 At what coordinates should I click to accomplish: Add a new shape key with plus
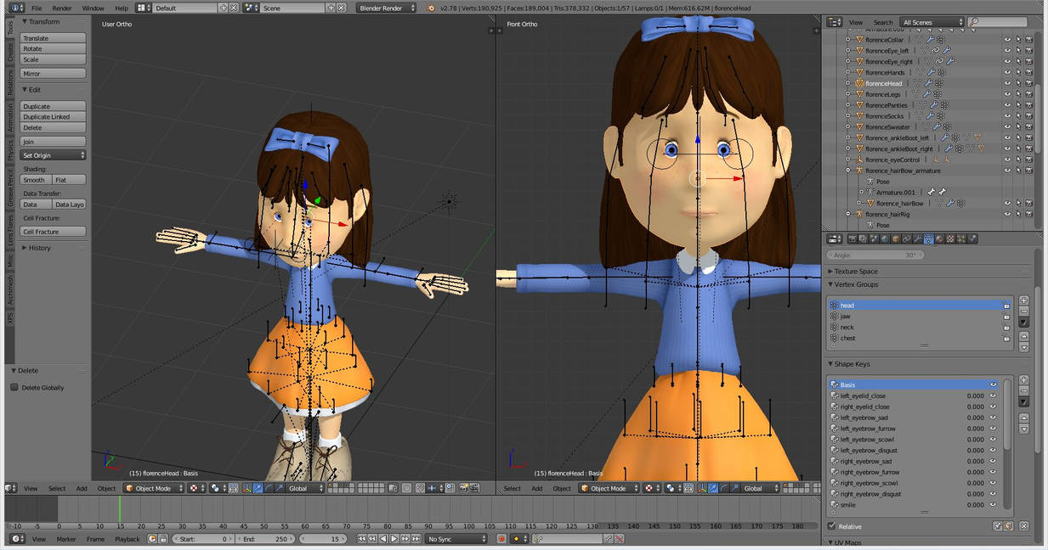tap(1024, 379)
